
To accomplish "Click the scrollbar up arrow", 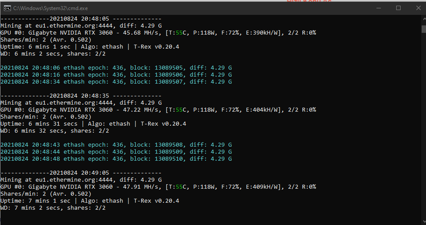I will tap(424, 19).
